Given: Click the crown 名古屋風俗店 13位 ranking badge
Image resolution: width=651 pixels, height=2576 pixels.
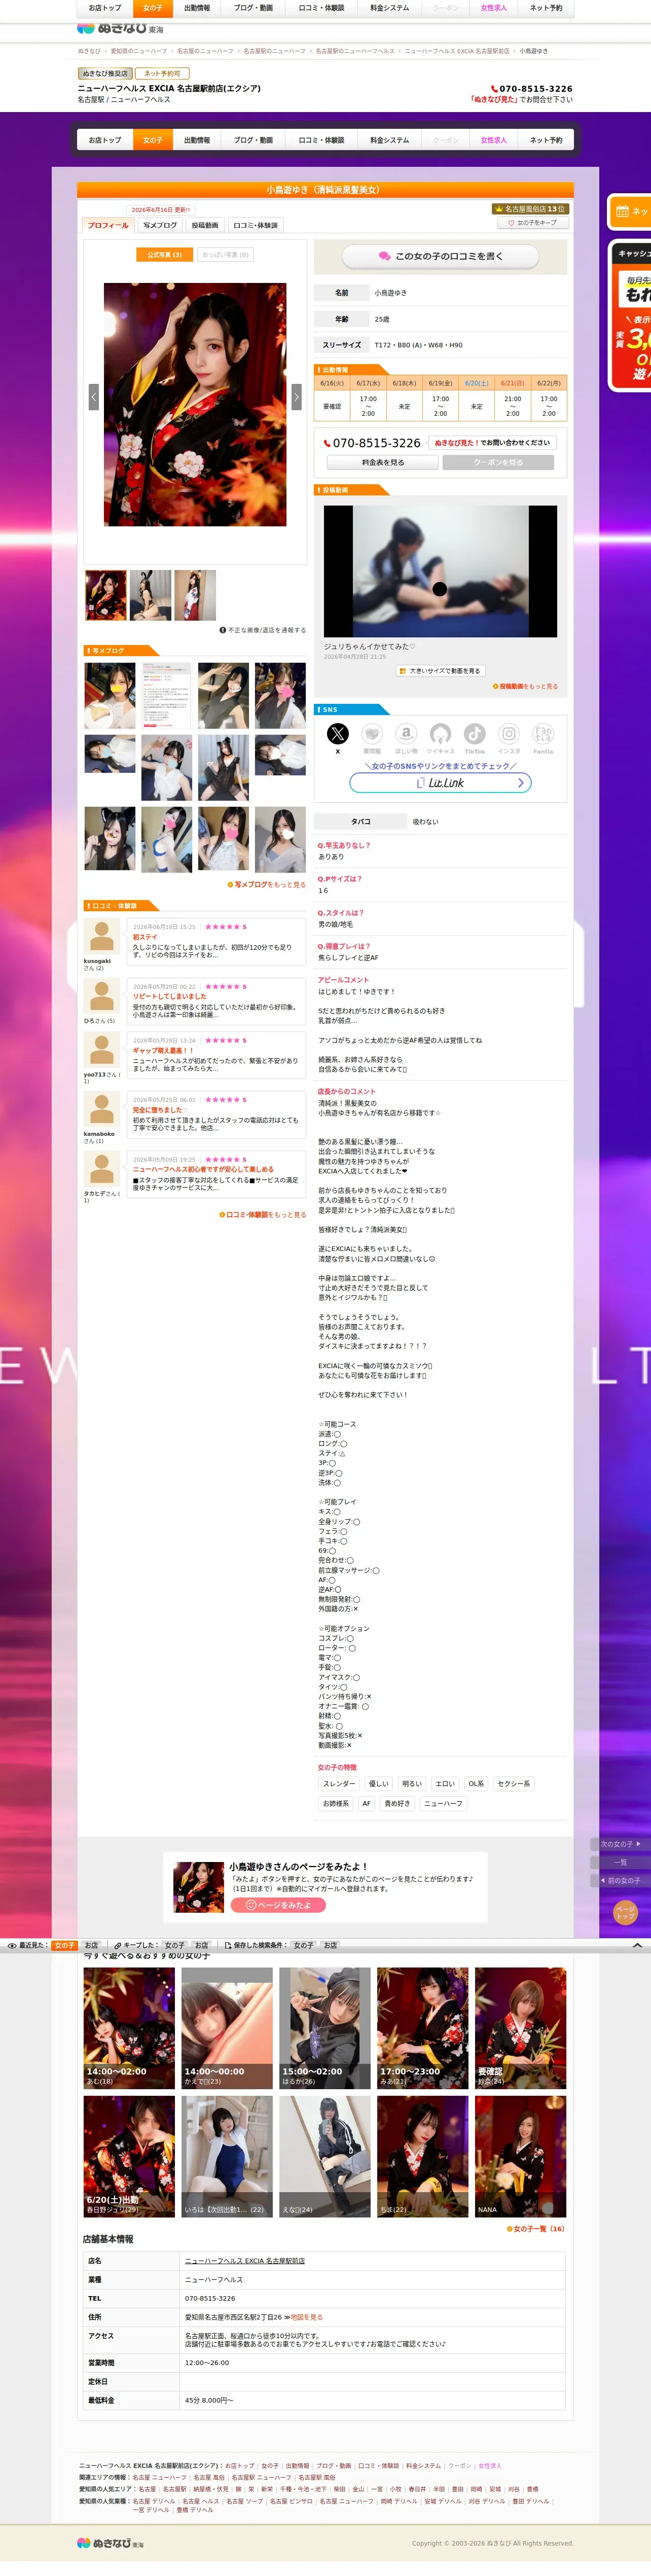Looking at the screenshot, I should tap(530, 209).
